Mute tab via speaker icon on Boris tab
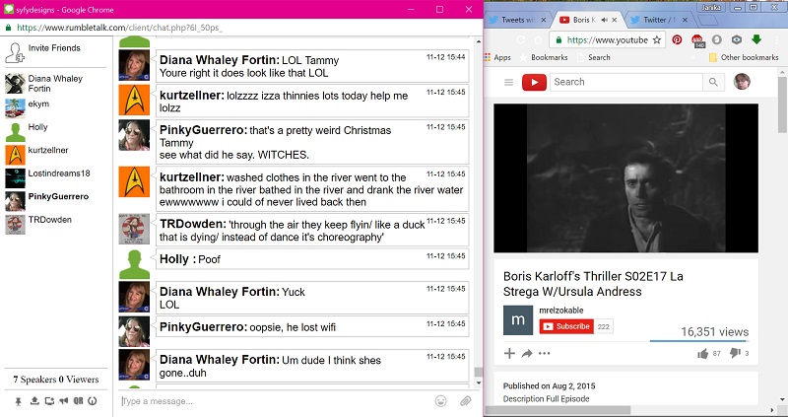788x417 pixels. tap(604, 20)
